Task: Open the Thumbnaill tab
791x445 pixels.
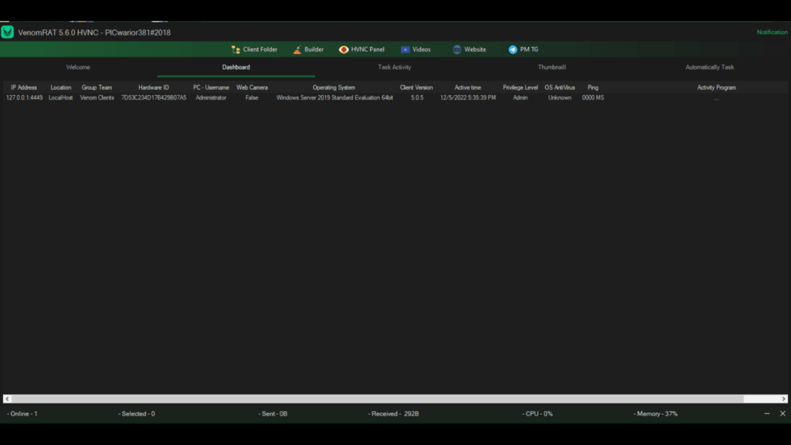Action: (x=552, y=67)
